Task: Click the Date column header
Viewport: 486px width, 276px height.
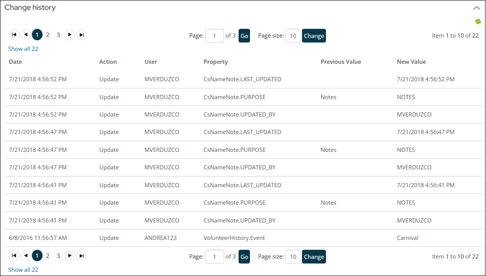Action: pyautogui.click(x=15, y=62)
